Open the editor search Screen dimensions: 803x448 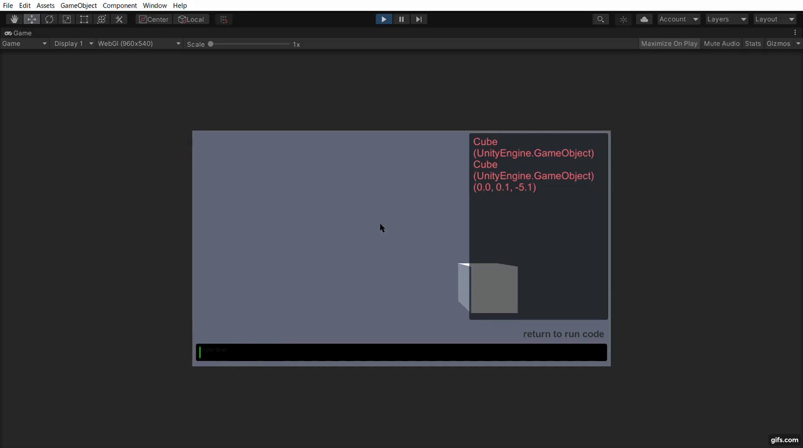click(x=601, y=19)
